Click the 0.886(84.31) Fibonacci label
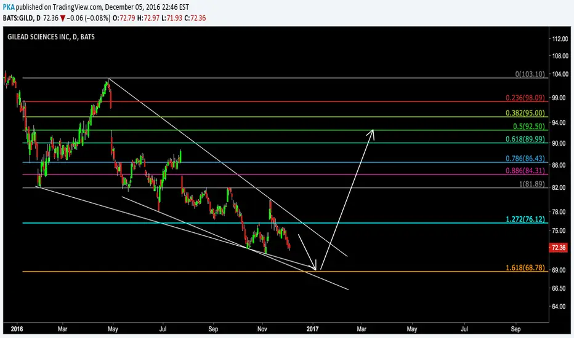This screenshot has width=574, height=338. 525,170
